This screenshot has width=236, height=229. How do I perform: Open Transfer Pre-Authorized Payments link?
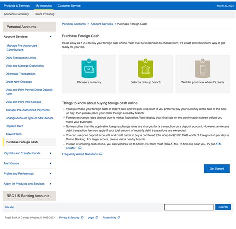(x=28, y=110)
